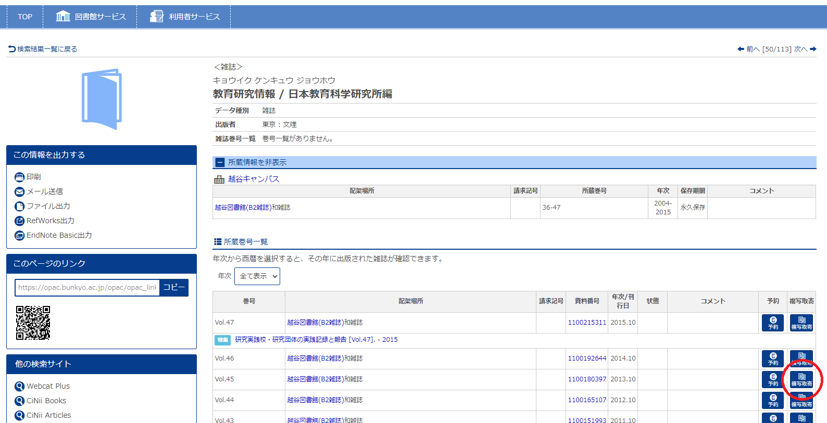Open material number 1100215311
827x423 pixels.
[x=587, y=323]
